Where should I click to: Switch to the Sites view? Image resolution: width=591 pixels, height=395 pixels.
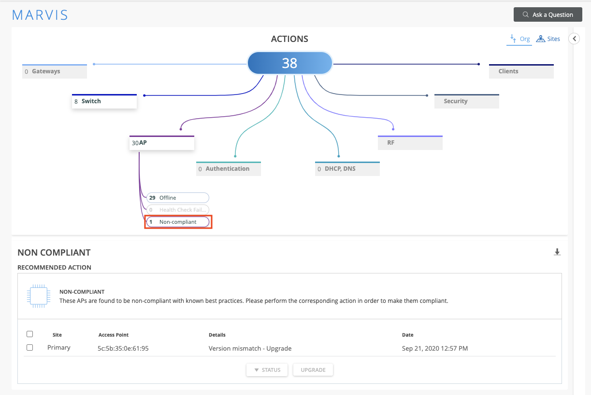click(x=548, y=39)
